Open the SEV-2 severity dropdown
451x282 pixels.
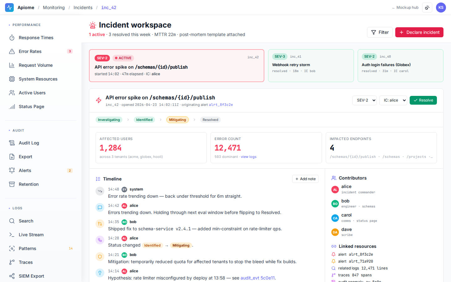365,100
